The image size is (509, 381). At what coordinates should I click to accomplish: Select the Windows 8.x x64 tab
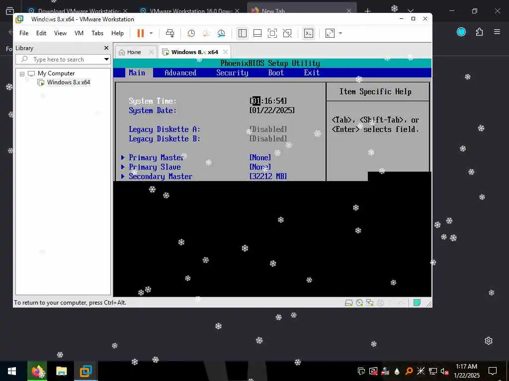(195, 52)
